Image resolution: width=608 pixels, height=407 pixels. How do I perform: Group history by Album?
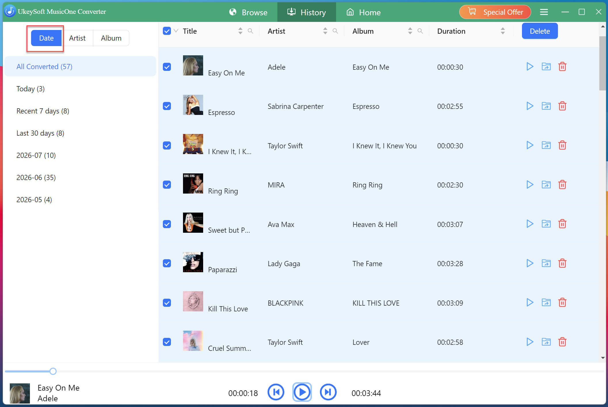tap(111, 38)
